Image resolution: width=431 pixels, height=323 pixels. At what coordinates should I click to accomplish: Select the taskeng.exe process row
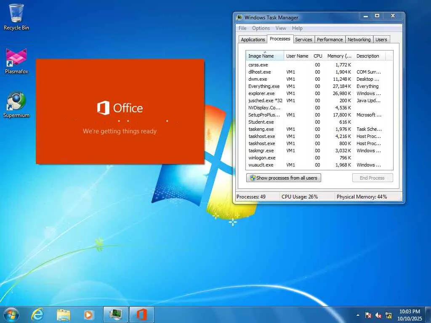(319, 129)
